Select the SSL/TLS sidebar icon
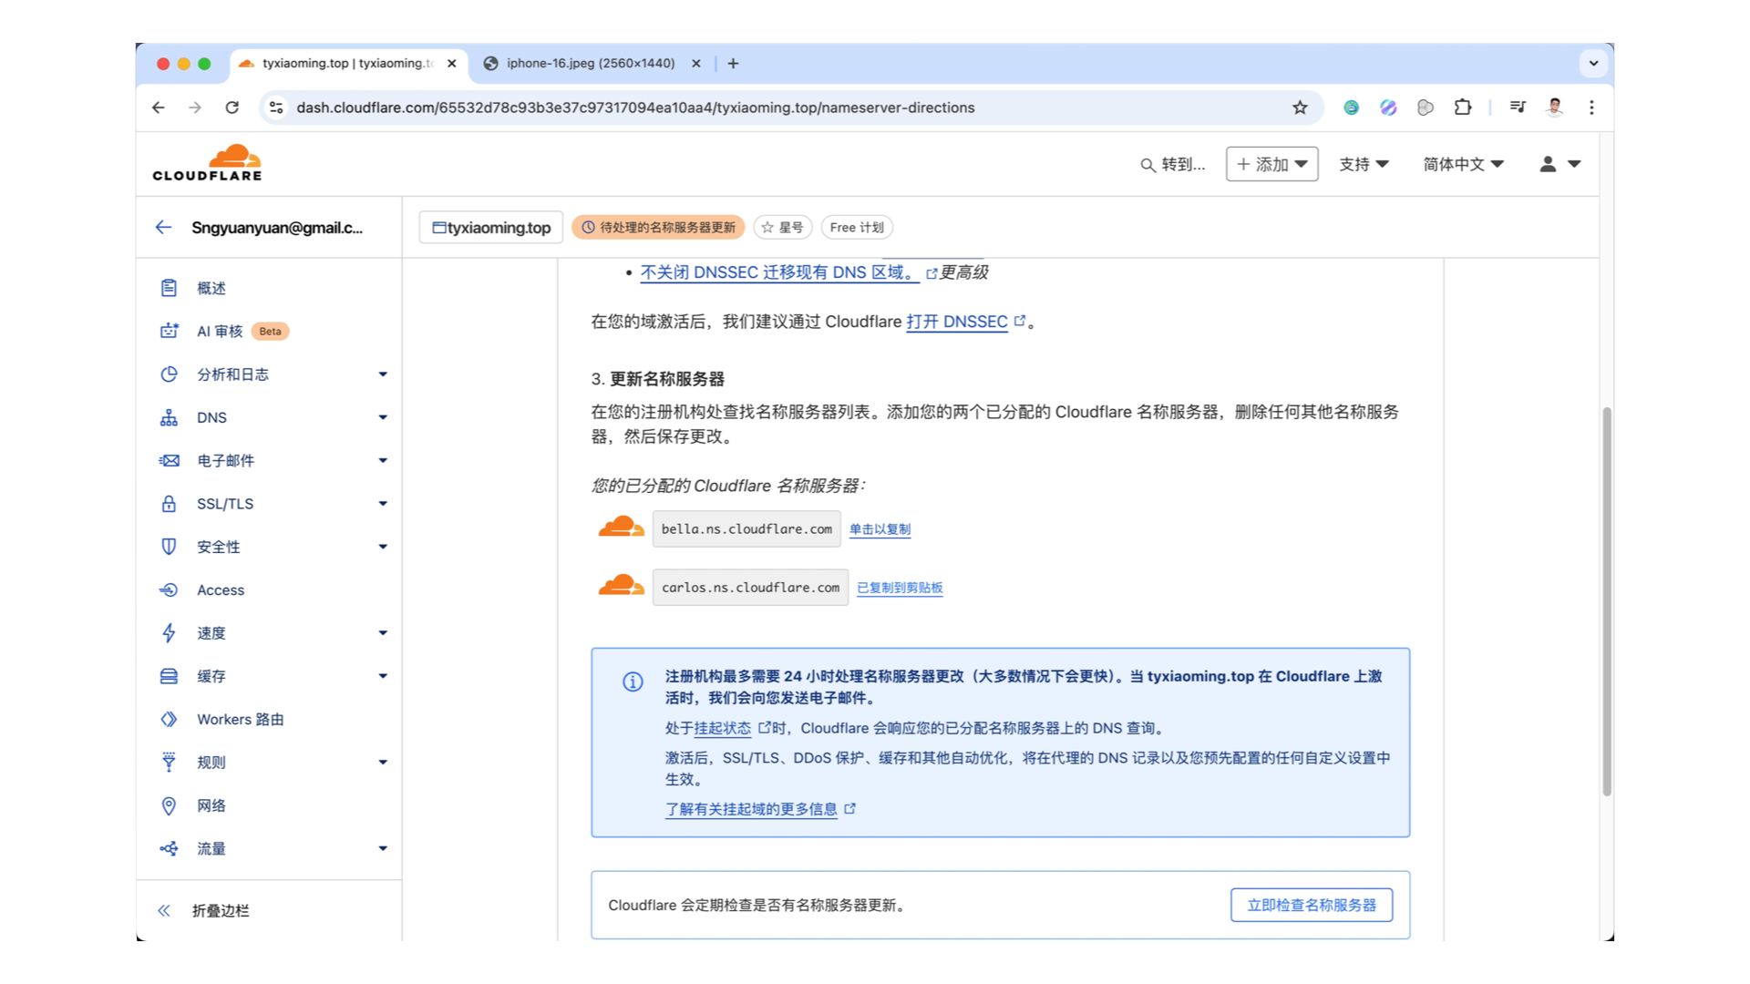Viewport: 1750px width, 984px height. click(x=170, y=503)
